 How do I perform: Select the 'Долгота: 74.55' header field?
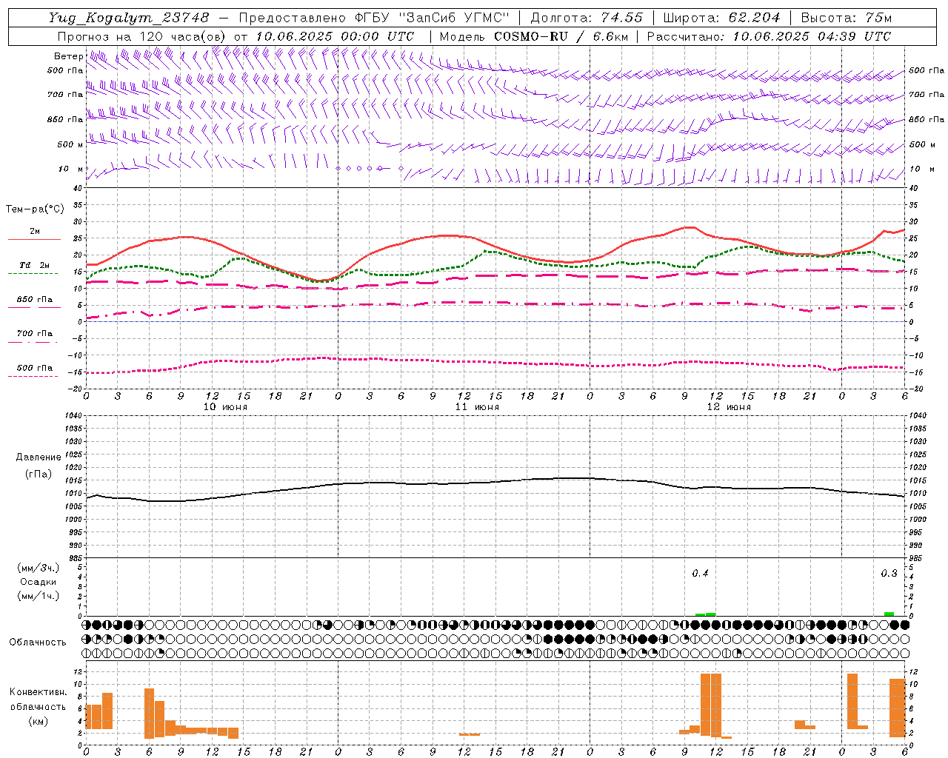[587, 17]
